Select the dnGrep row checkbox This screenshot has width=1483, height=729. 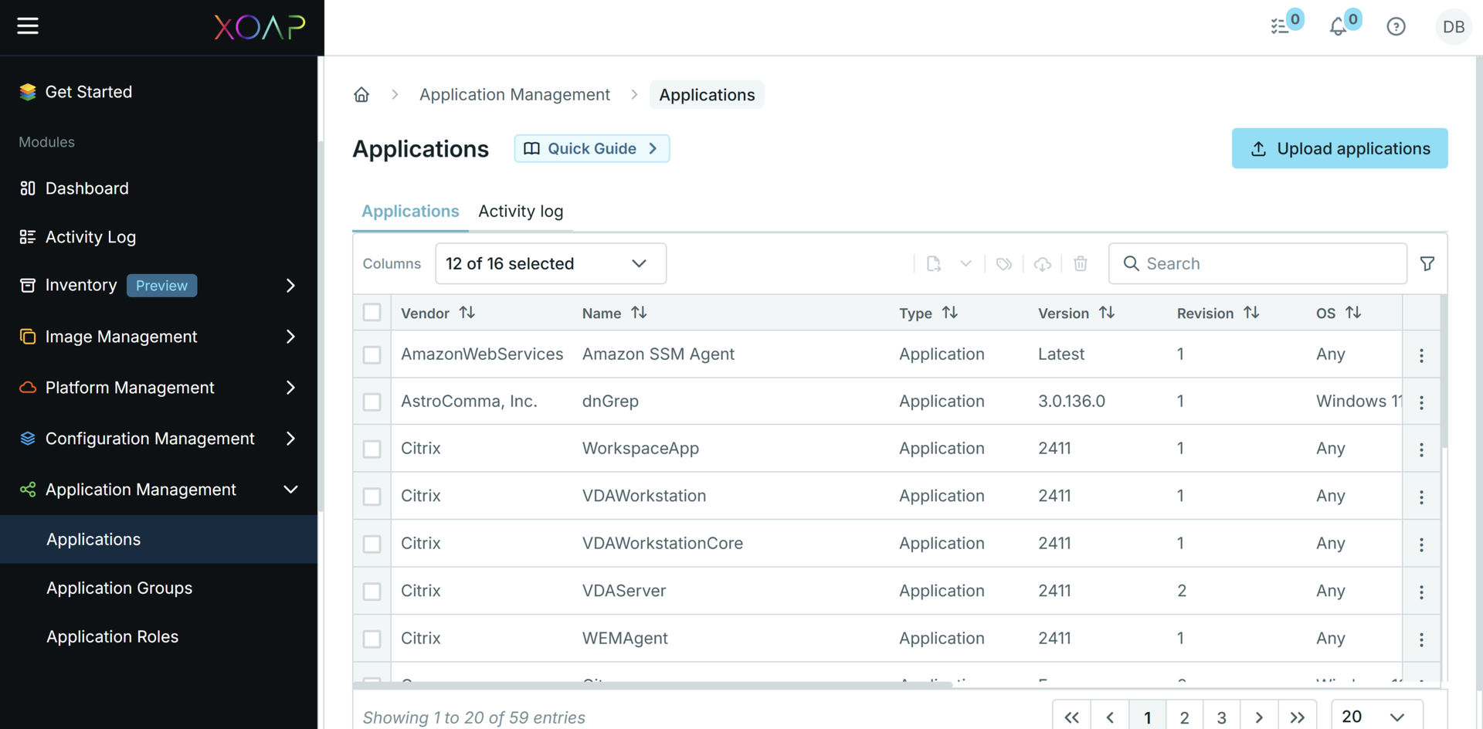(x=372, y=402)
